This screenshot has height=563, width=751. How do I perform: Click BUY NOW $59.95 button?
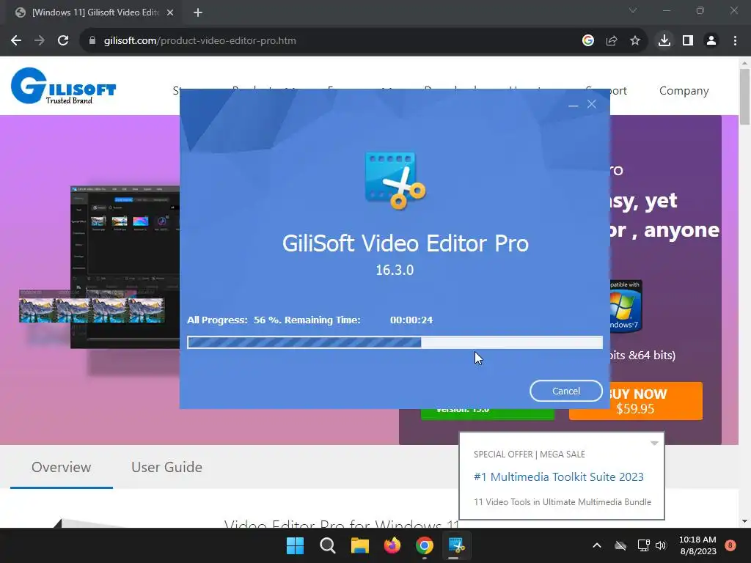[x=636, y=401]
